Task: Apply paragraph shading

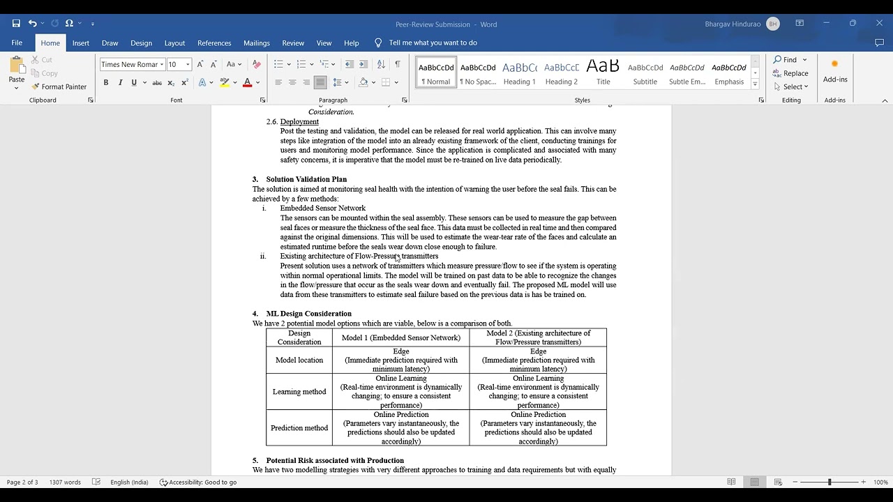Action: [x=363, y=82]
